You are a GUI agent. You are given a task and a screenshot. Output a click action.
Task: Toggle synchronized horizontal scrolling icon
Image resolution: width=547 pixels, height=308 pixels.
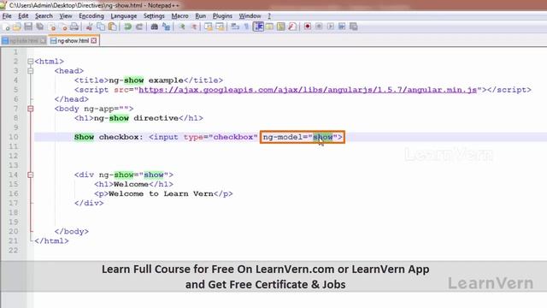220,27
